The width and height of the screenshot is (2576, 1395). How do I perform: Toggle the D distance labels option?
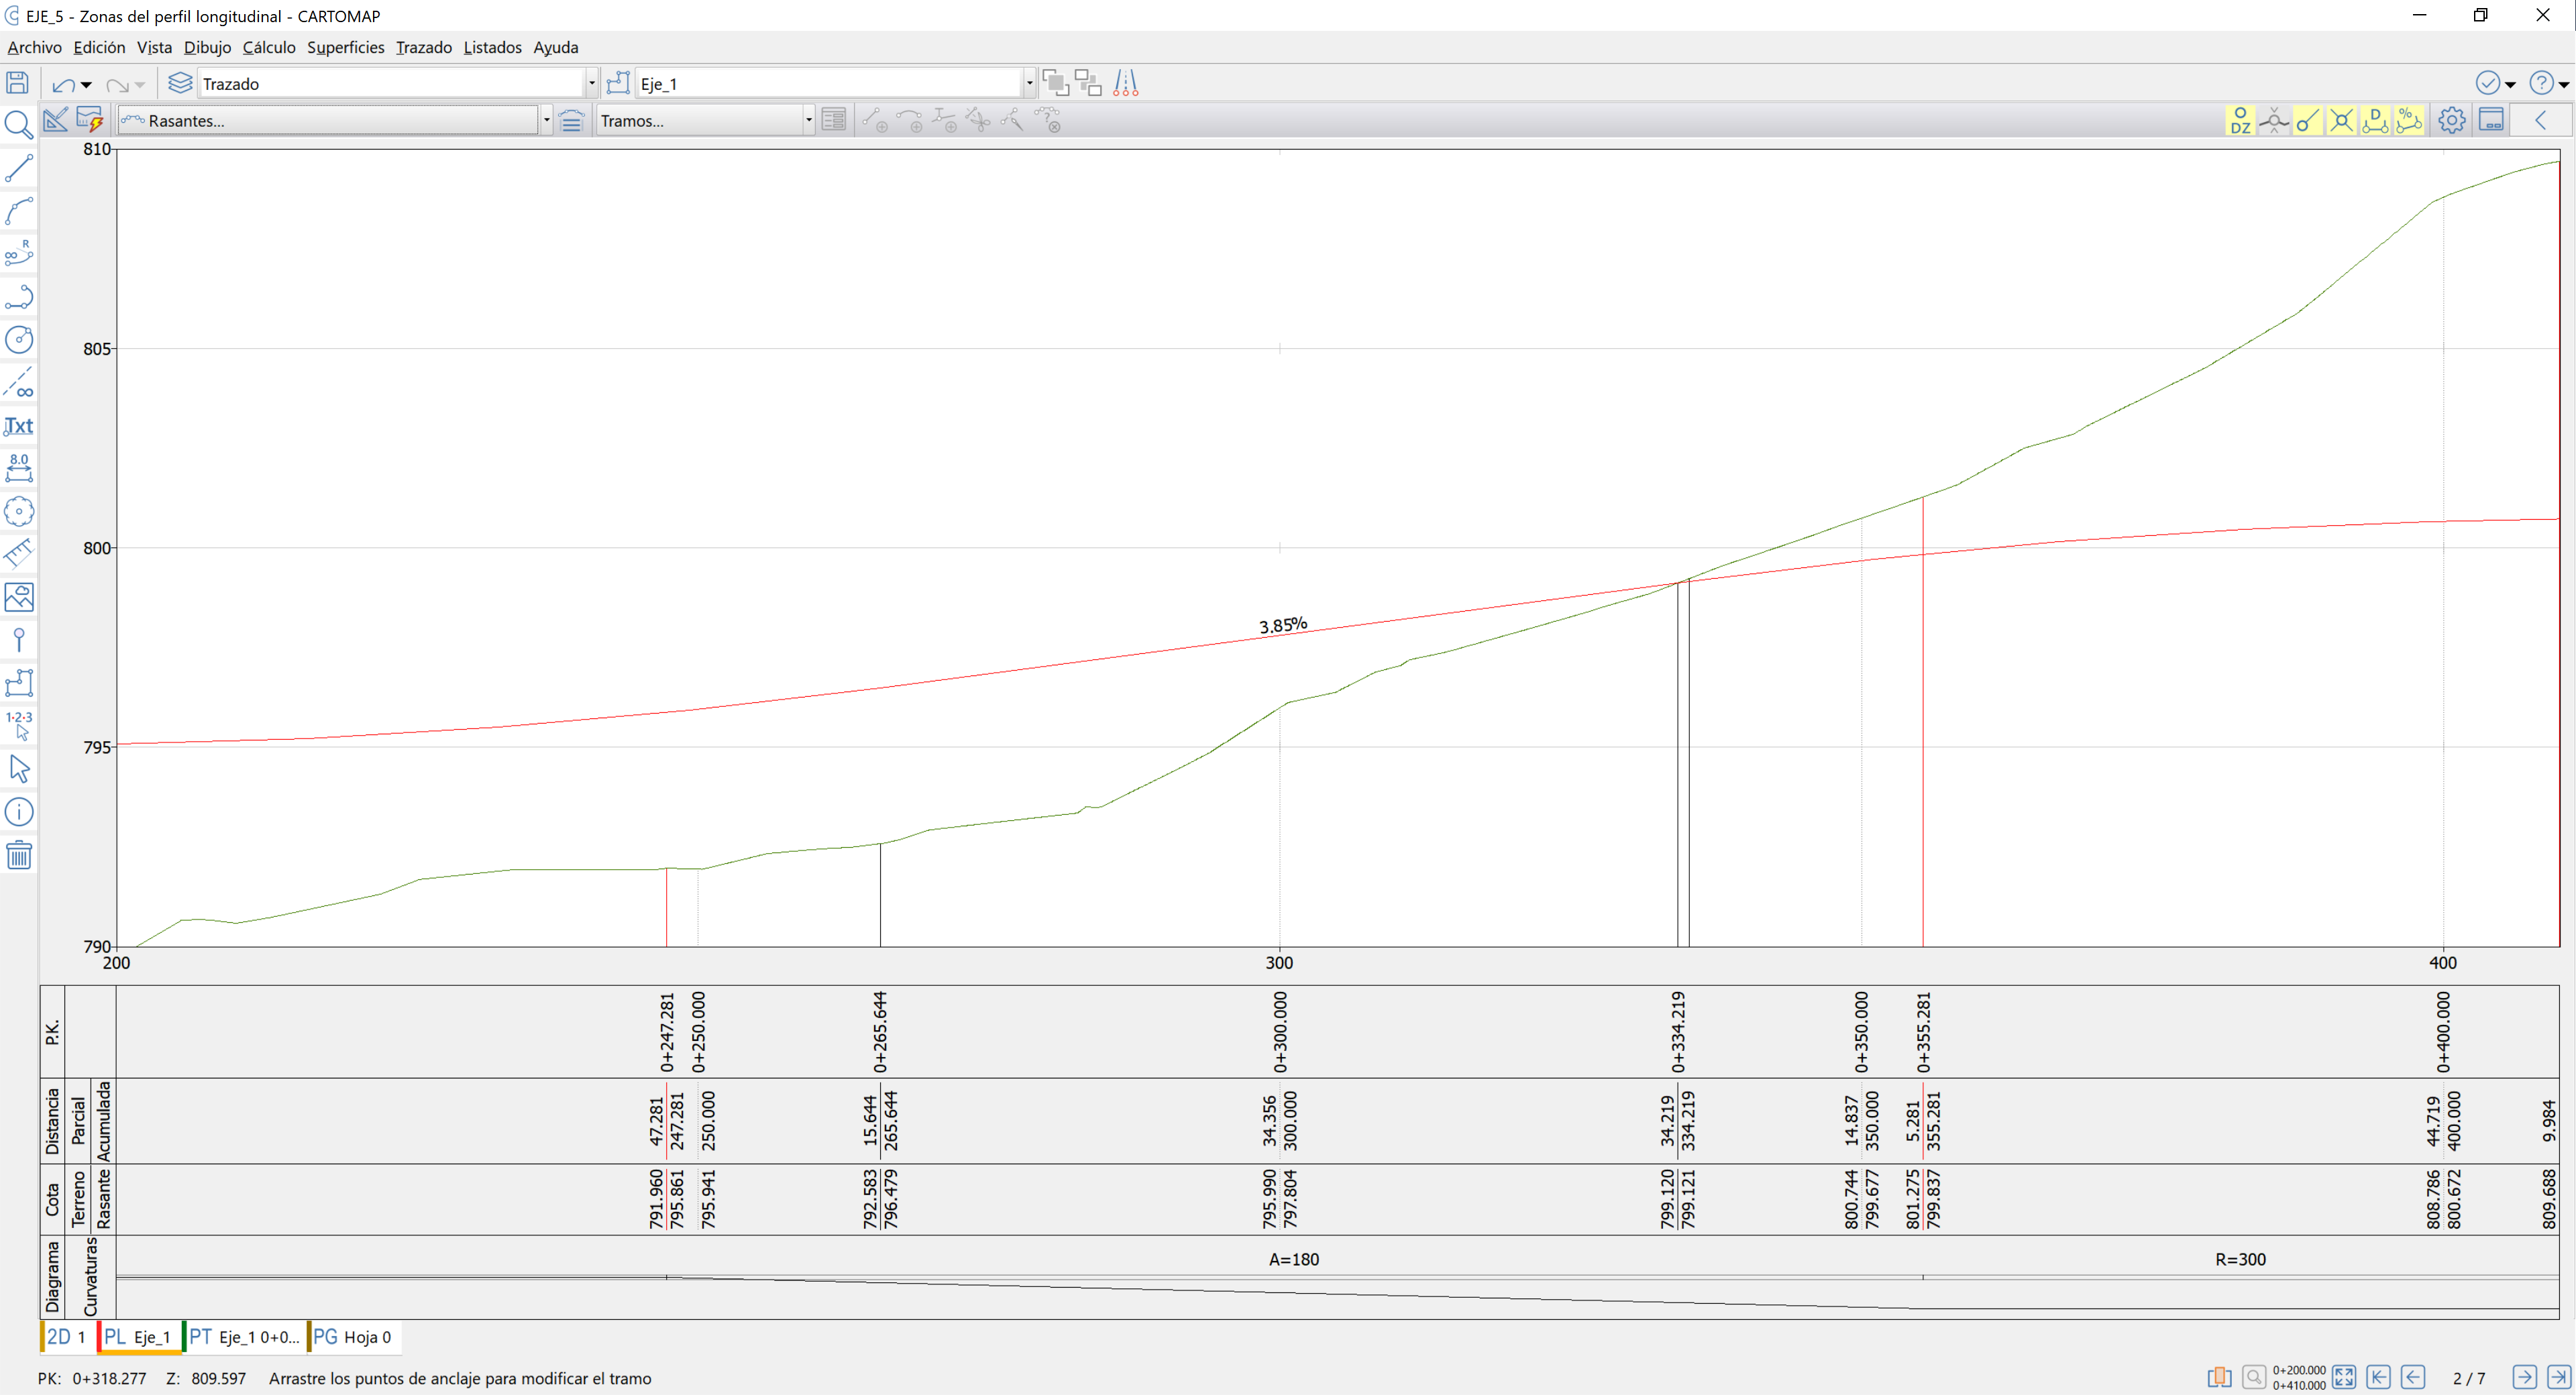2375,121
